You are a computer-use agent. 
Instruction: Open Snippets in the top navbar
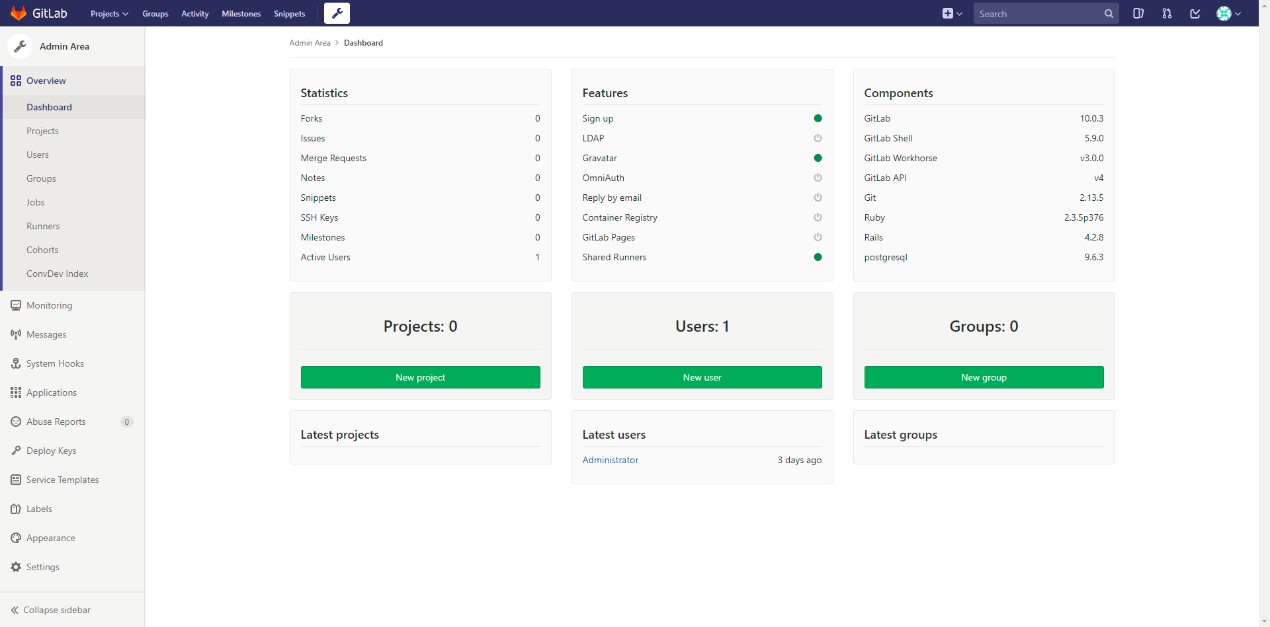click(290, 13)
